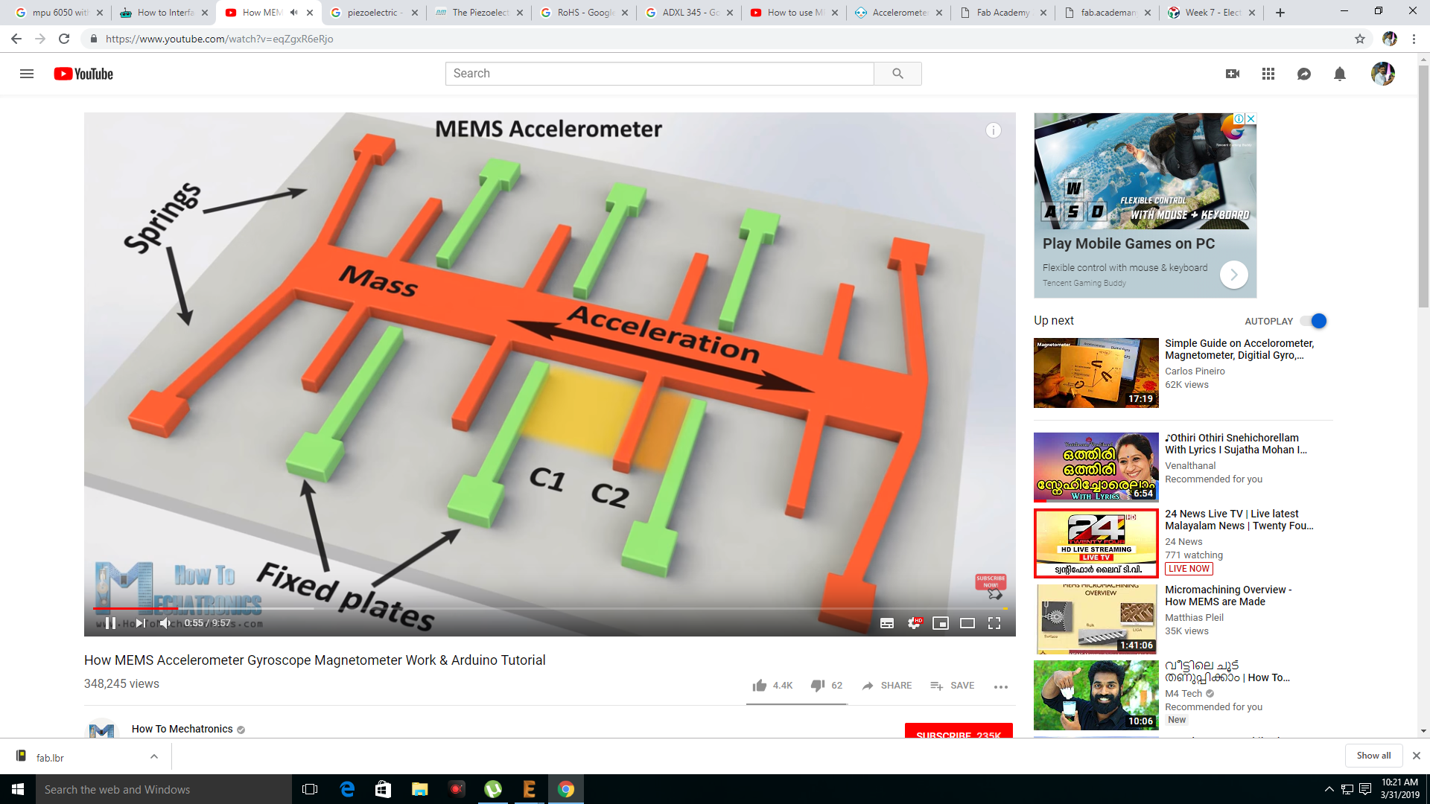Viewport: 1430px width, 804px height.
Task: Enter fullscreen mode
Action: 994,623
